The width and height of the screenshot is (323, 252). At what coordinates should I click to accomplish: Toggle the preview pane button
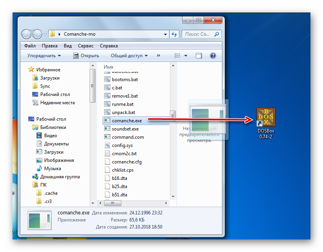tap(199, 56)
